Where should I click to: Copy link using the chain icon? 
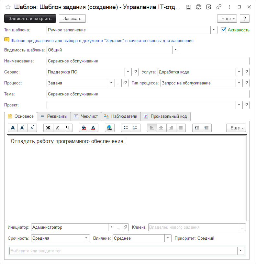point(219,7)
